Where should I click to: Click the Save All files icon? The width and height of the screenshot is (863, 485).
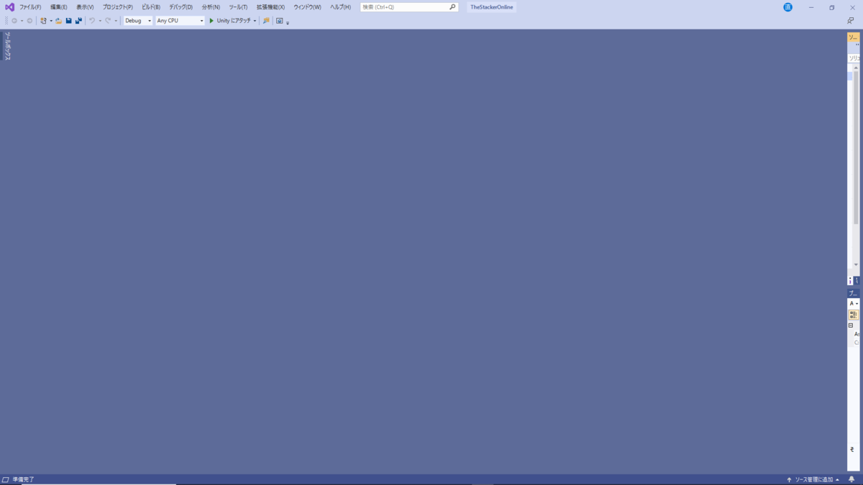click(x=79, y=21)
